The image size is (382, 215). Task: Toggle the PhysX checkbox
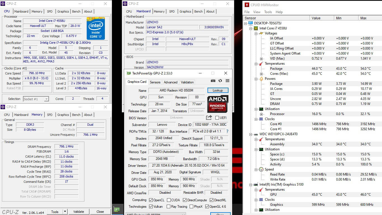[x=191, y=207]
